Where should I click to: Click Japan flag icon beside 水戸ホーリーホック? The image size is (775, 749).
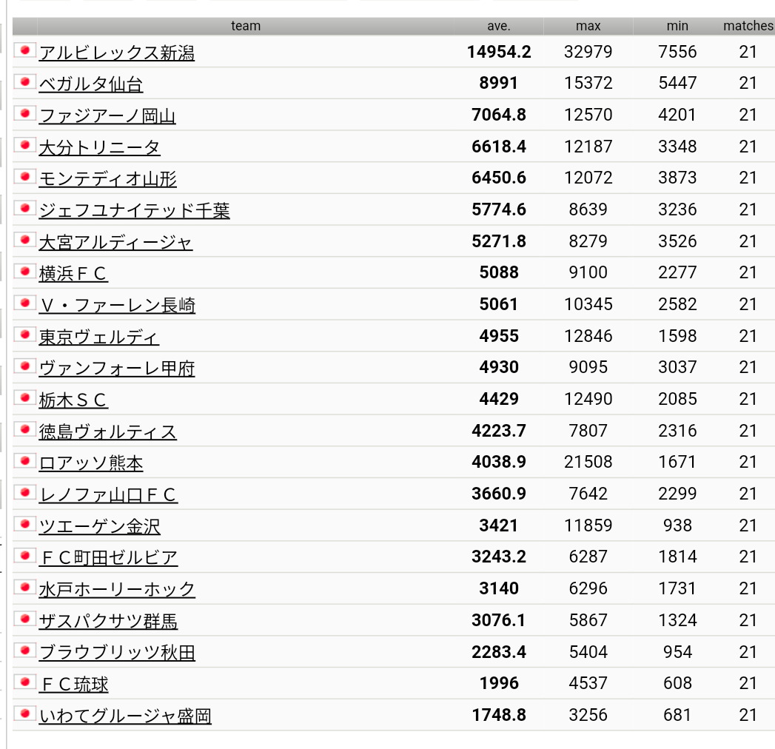[24, 586]
